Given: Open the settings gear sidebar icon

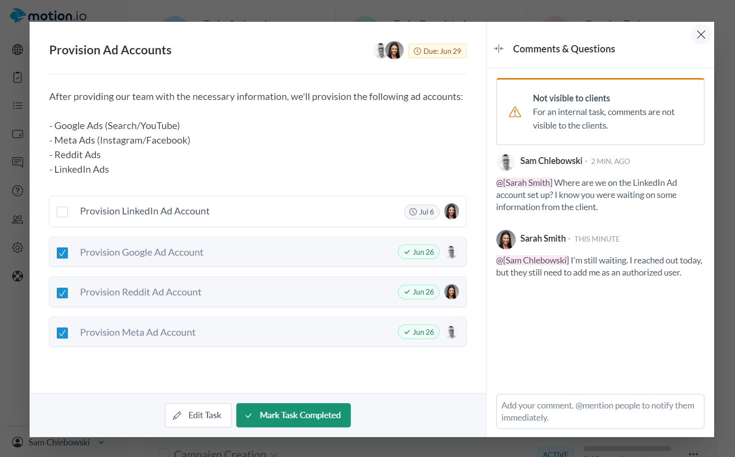Looking at the screenshot, I should coord(17,248).
